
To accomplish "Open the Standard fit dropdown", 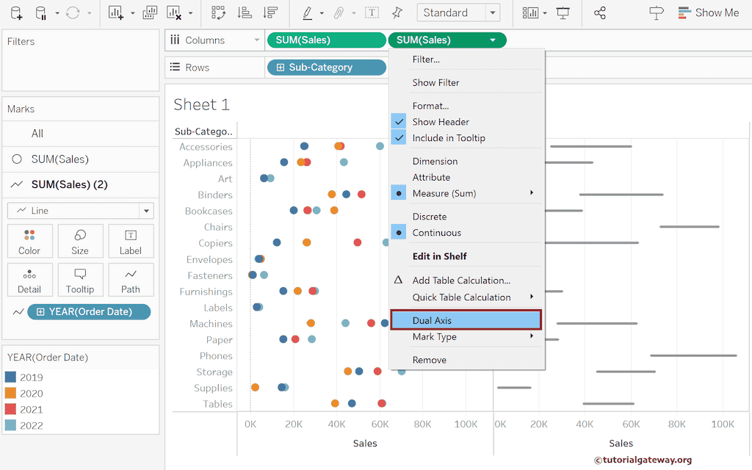I will tap(458, 12).
